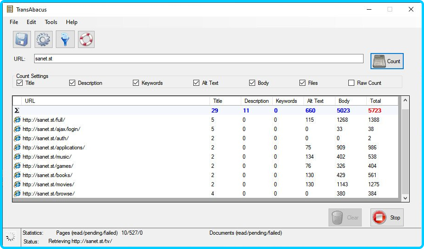Select the http://sanet.st/applications/ row text

click(54, 148)
